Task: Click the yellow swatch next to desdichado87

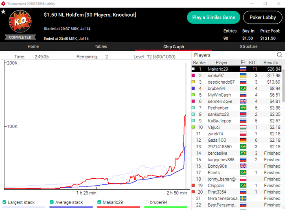Action: coord(193,82)
